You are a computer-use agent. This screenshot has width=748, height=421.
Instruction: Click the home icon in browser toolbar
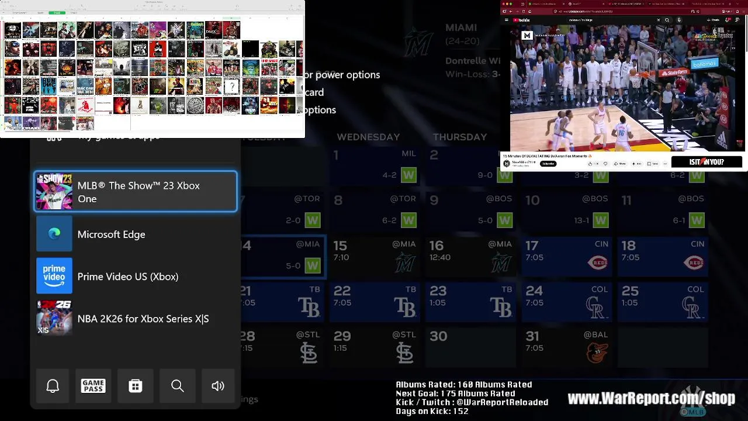tap(529, 11)
